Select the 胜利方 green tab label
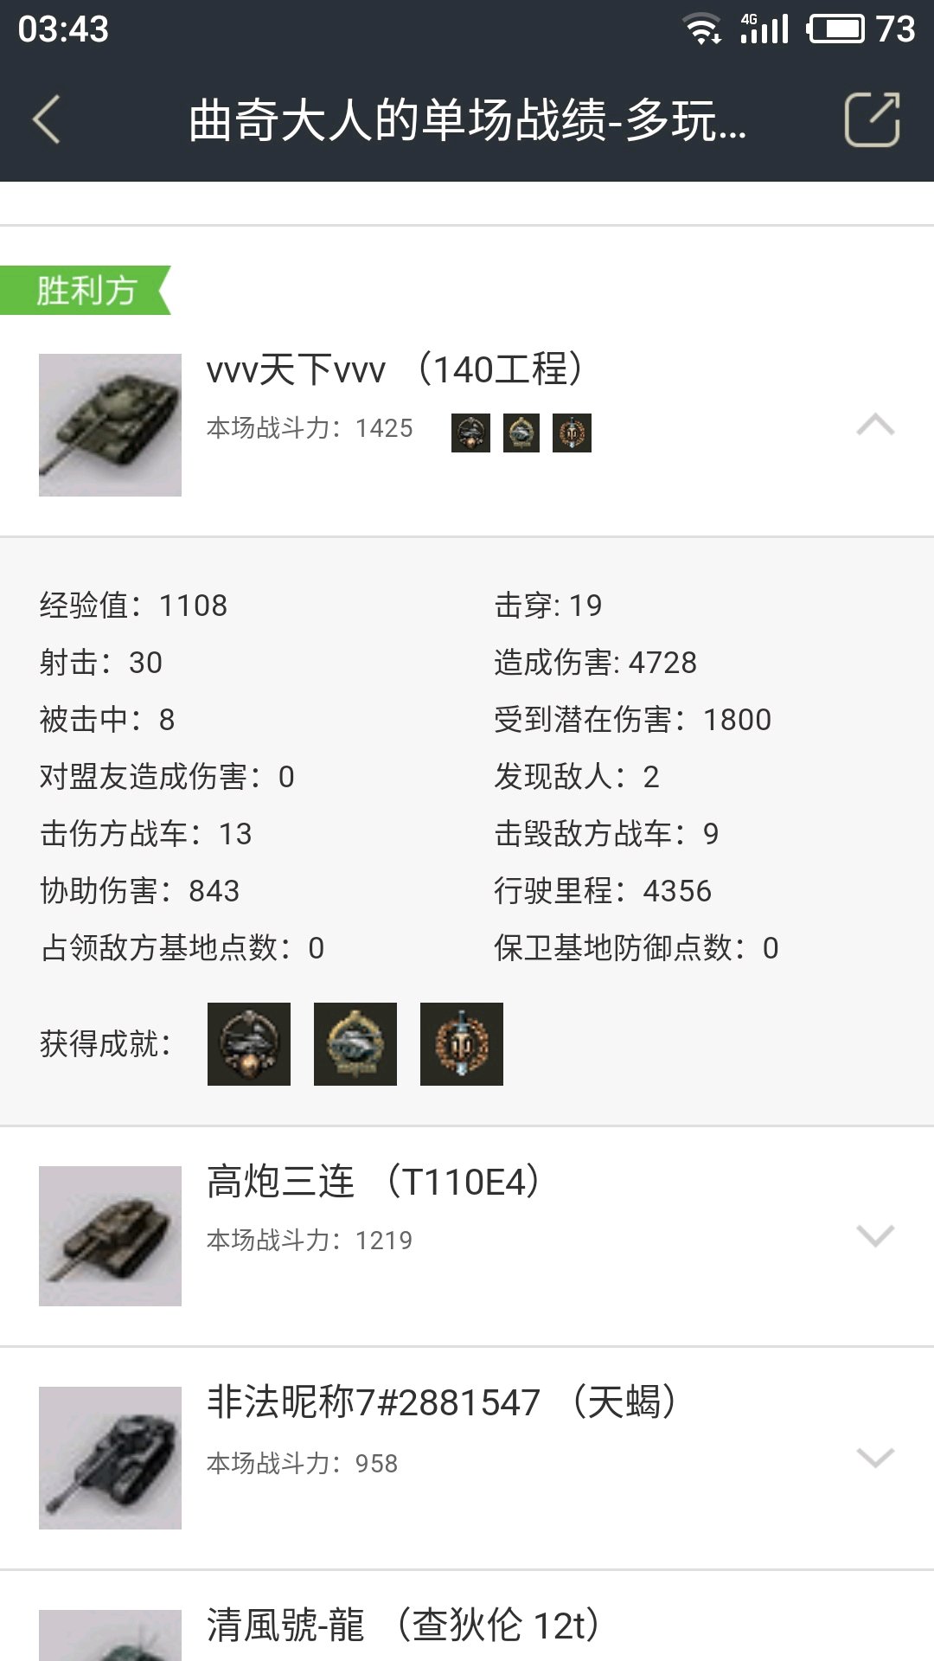The width and height of the screenshot is (934, 1661). tap(86, 290)
